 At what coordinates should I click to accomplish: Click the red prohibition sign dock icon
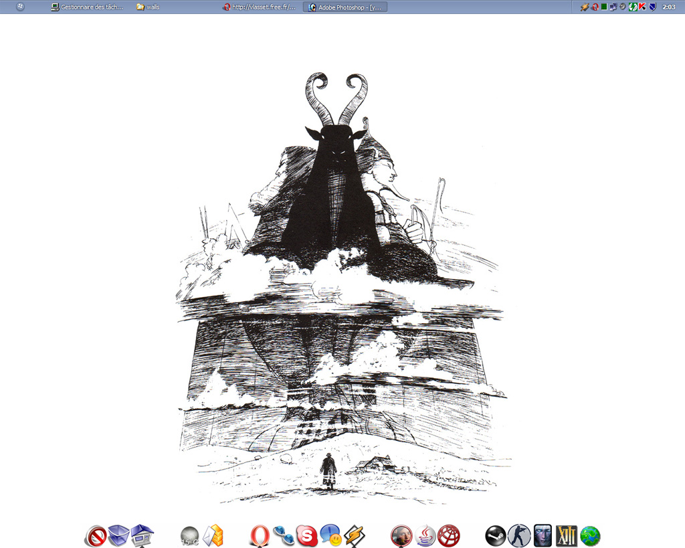[x=96, y=536]
